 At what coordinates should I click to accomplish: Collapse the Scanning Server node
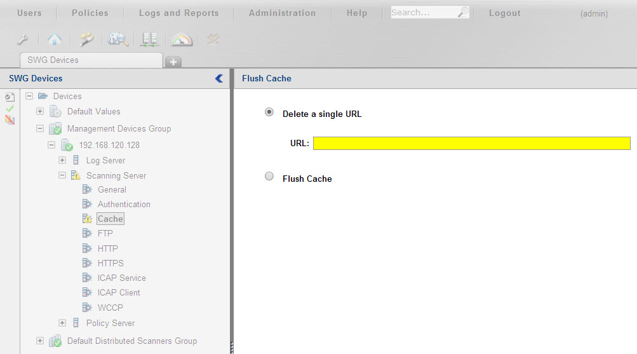pyautogui.click(x=62, y=175)
